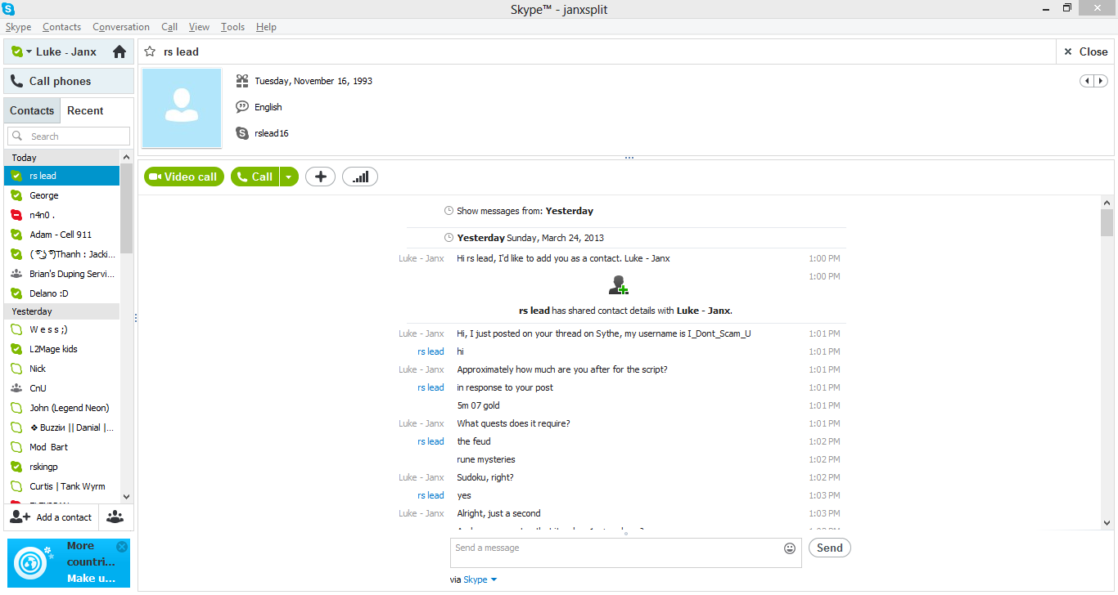
Task: Click the Skype name icon next to rslead16
Action: [x=242, y=133]
